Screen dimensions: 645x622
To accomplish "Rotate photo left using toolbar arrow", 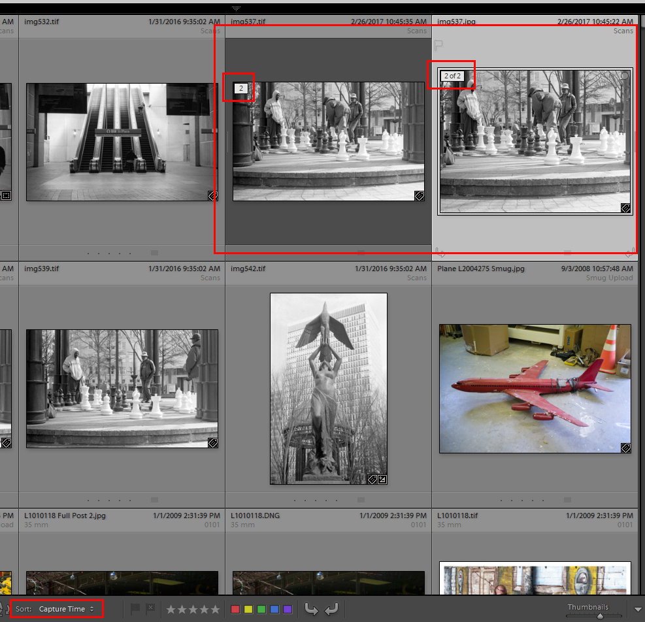I will [x=312, y=609].
